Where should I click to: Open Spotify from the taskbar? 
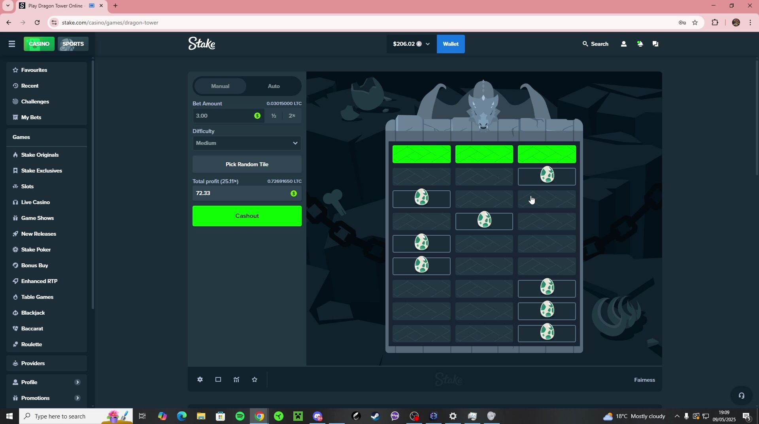pos(240,416)
